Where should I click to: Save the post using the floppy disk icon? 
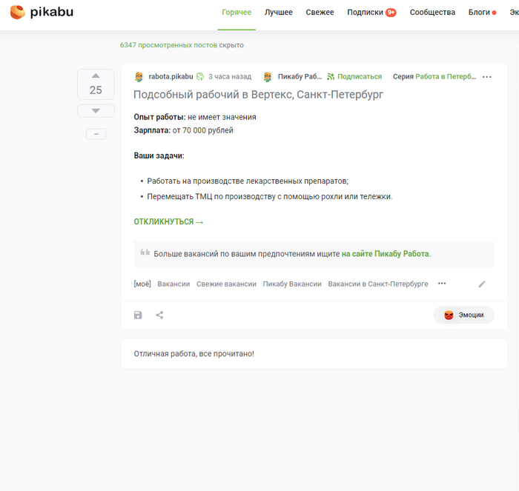tap(138, 315)
